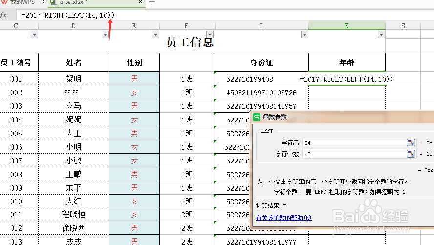Click the cell containing 王鹏

click(x=74, y=174)
